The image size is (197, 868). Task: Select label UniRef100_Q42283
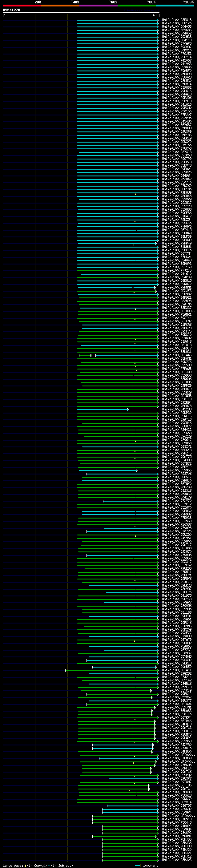point(177,410)
